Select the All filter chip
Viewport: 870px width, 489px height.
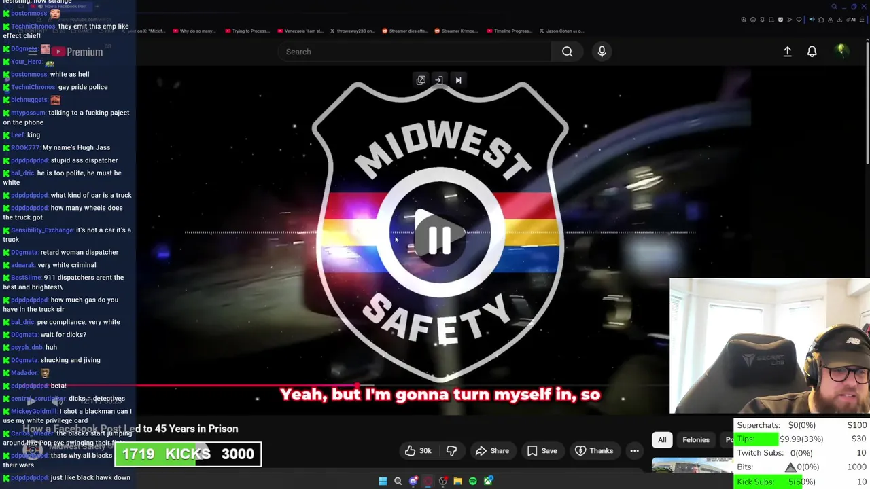662,440
